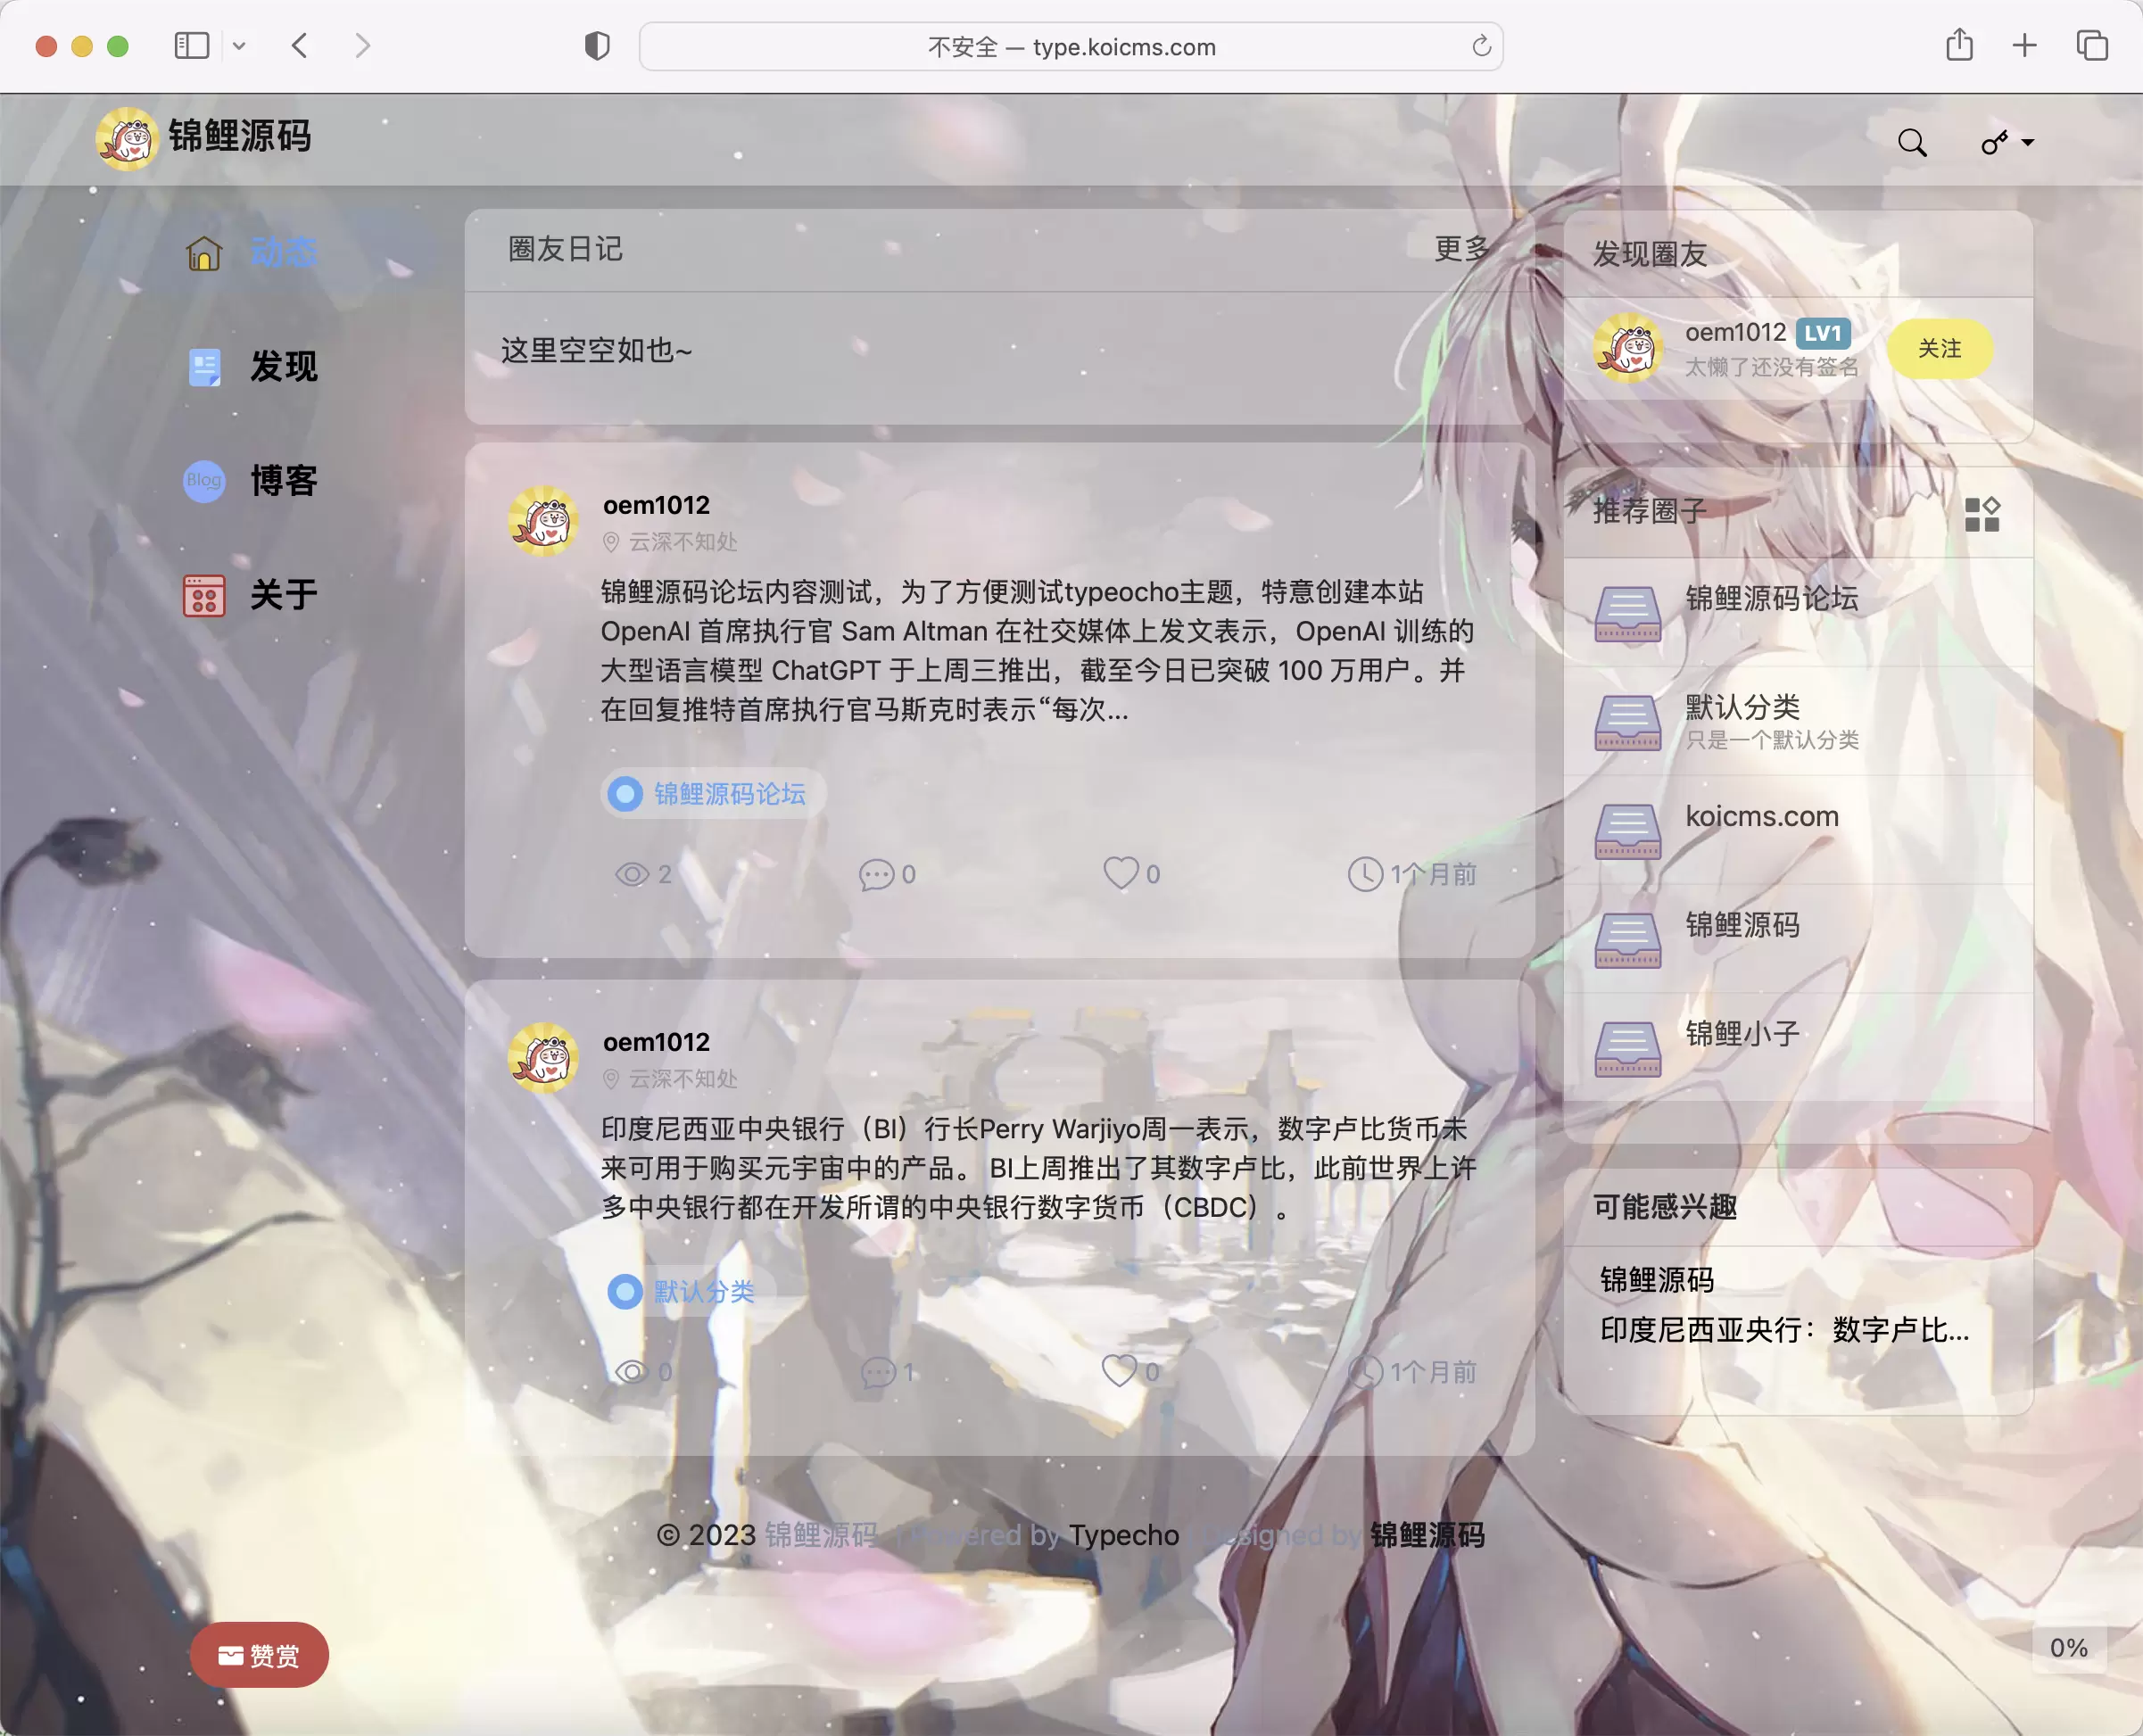
Task: Select 动态 in the sidebar
Action: [283, 252]
